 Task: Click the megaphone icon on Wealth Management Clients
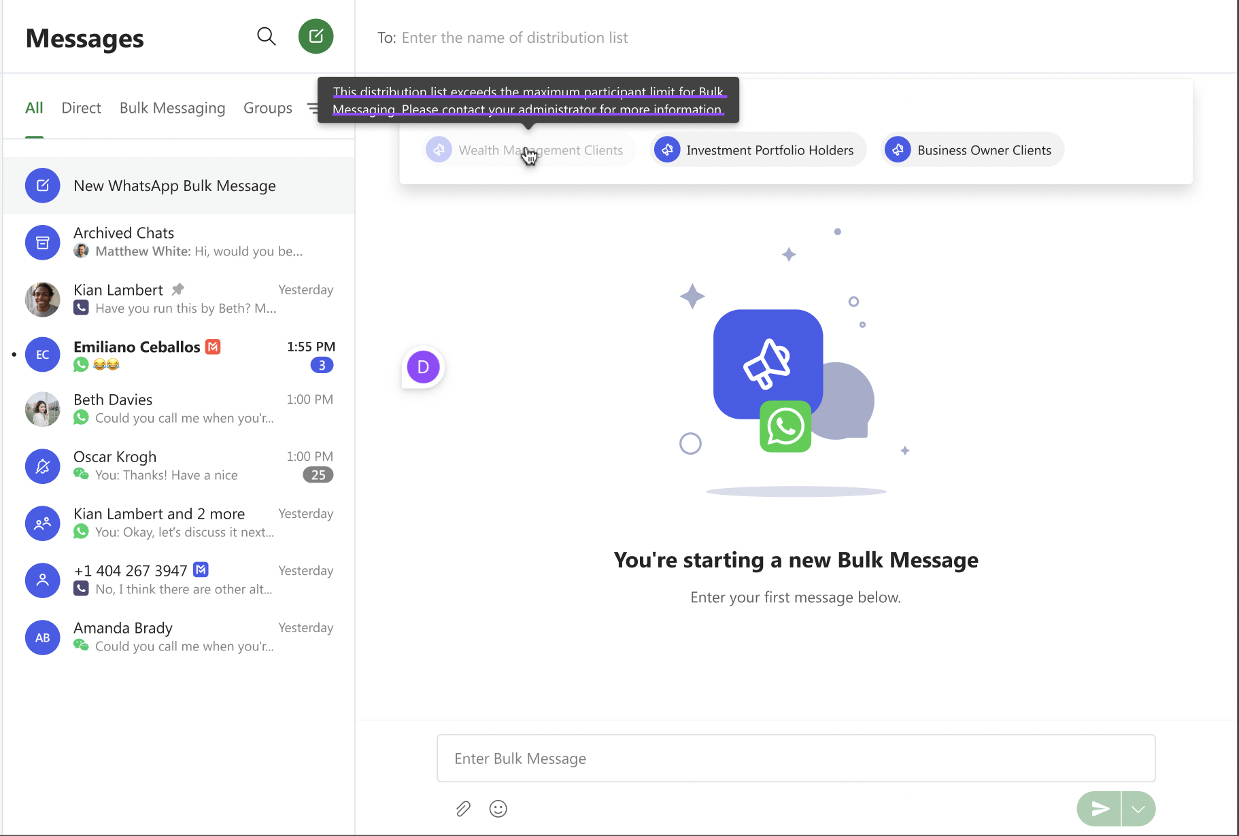(x=439, y=150)
